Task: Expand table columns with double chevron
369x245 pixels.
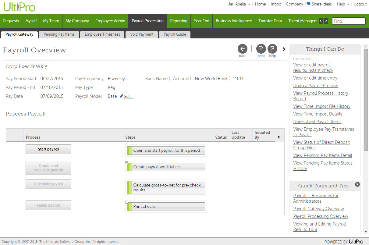Action: tap(279, 137)
